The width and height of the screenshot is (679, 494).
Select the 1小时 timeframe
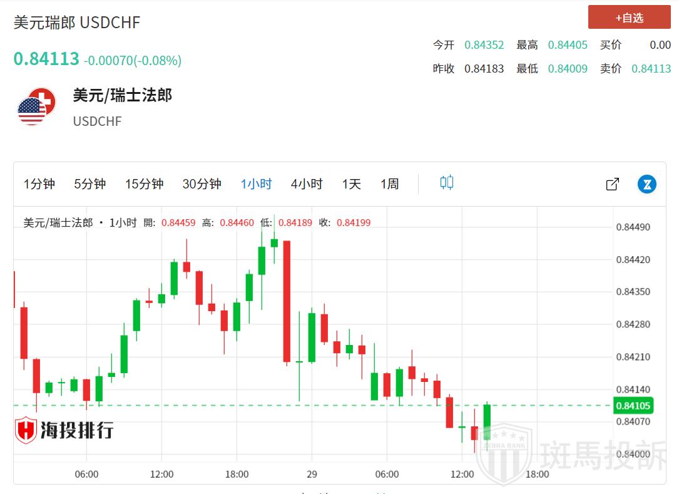tap(256, 184)
